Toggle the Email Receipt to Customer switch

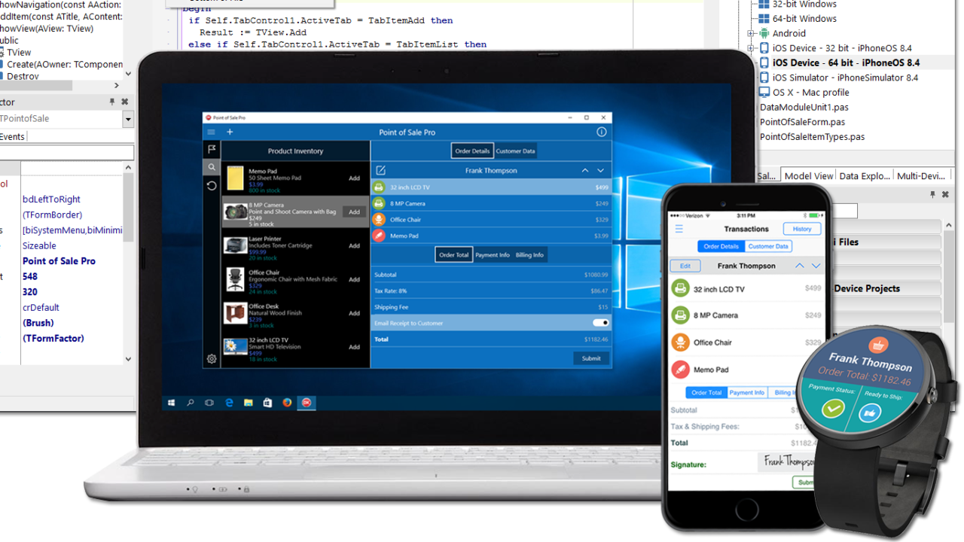600,323
